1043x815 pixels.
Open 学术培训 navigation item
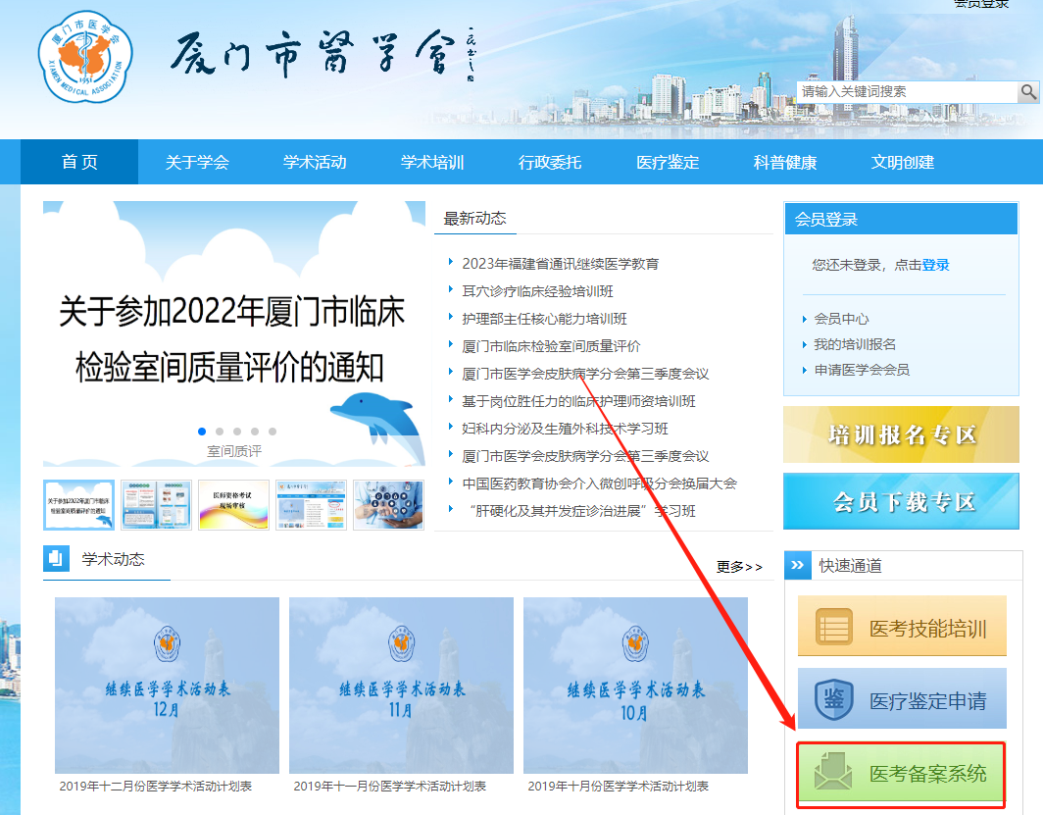click(x=432, y=162)
